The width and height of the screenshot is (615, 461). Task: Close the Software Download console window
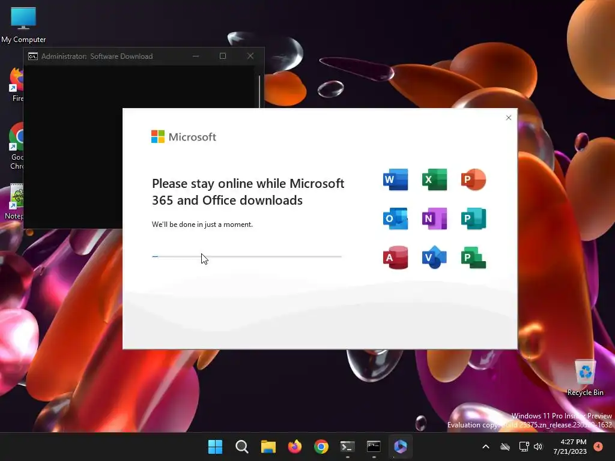click(250, 56)
